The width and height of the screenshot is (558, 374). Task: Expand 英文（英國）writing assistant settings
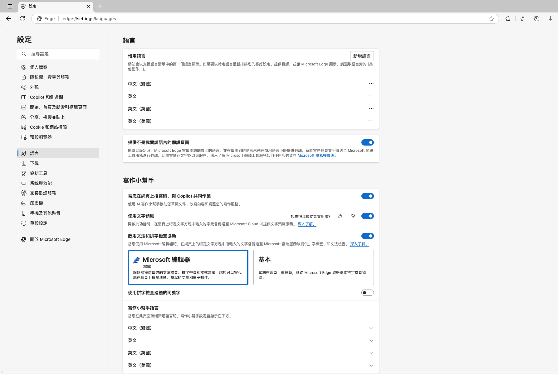click(x=371, y=353)
